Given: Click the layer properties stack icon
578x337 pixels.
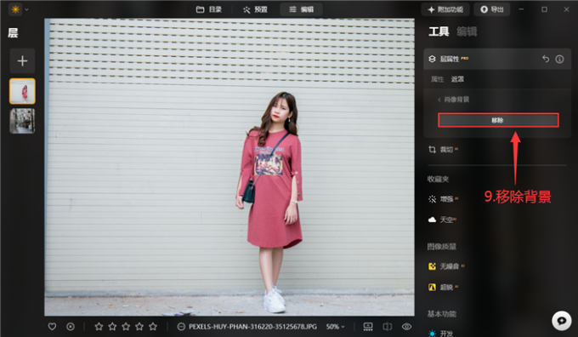Looking at the screenshot, I should [432, 59].
